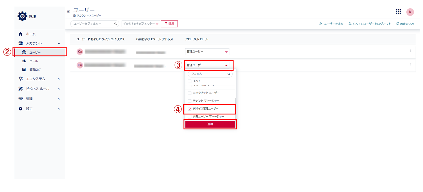Click the ユーザーを追加 add user icon
The height and width of the screenshot is (192, 423).
[321, 24]
